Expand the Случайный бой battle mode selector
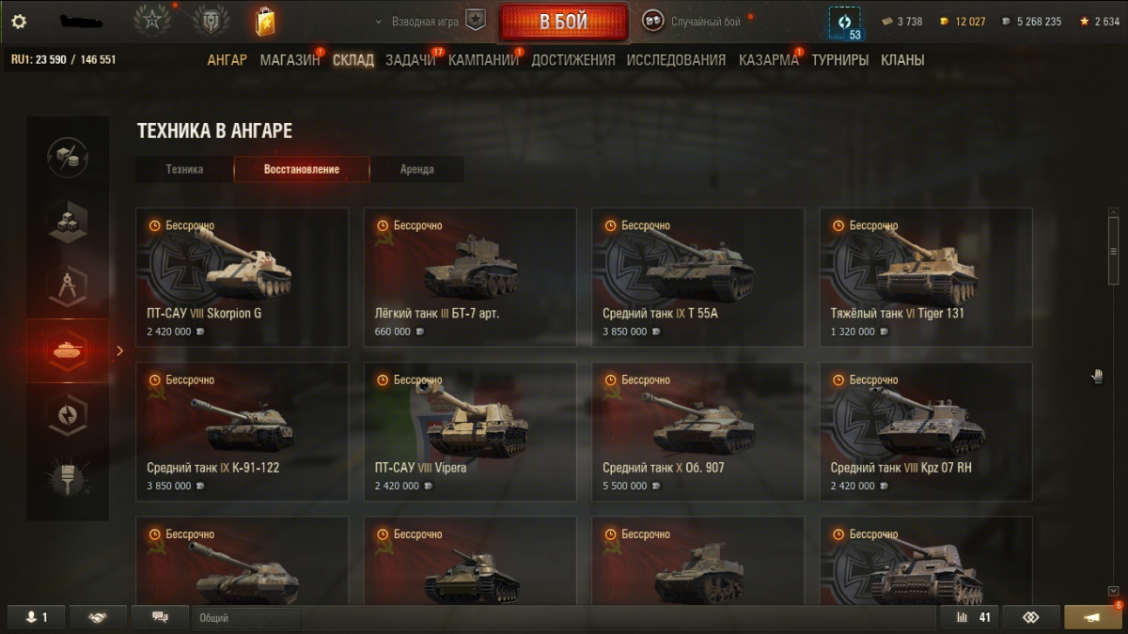Screen dimensions: 1128x634 [x=694, y=22]
